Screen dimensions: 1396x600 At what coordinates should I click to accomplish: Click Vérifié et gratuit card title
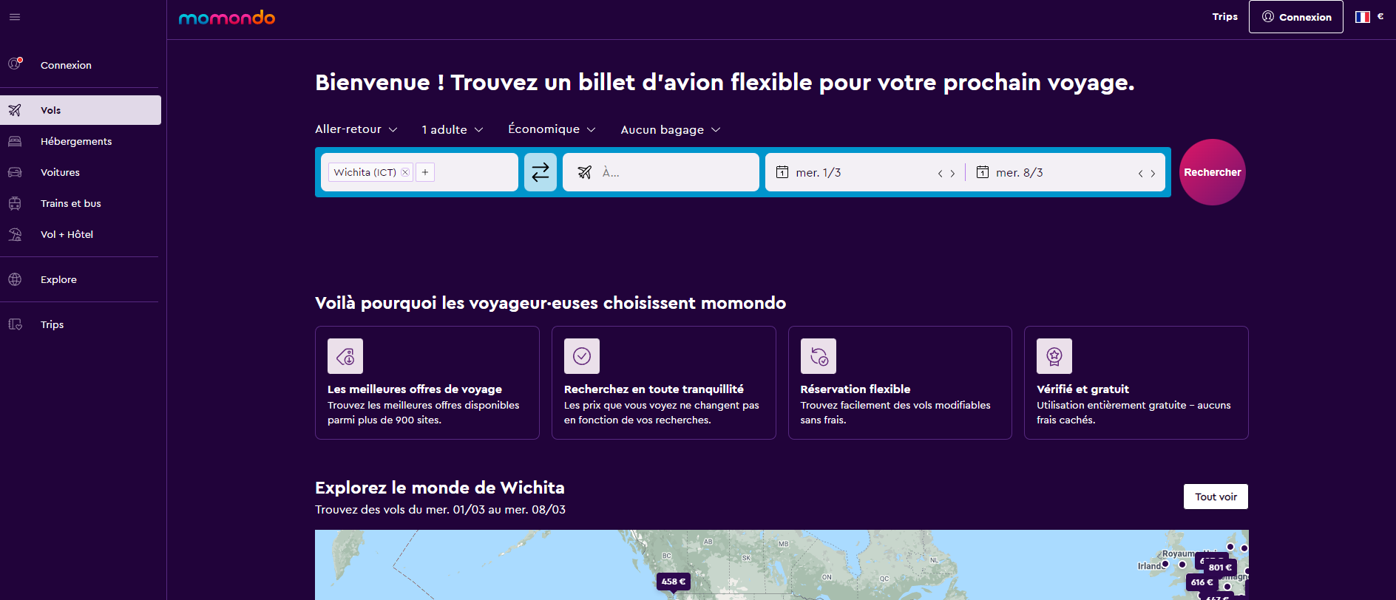point(1082,389)
